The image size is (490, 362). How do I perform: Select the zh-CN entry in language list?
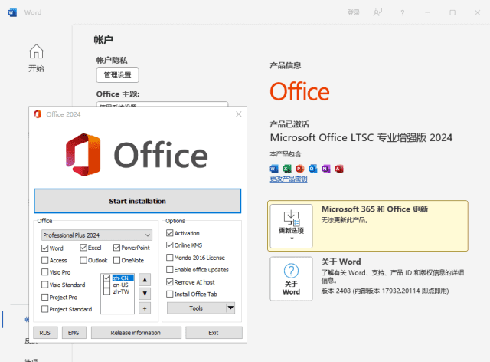tap(122, 278)
